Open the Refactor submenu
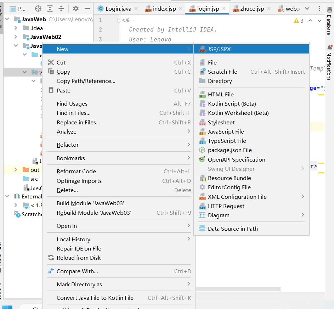The image size is (334, 309). (118, 145)
